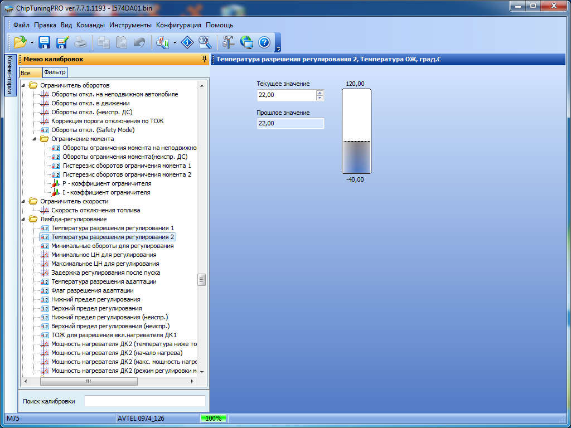
Task: Click the save-as icon with pencil
Action: tap(62, 42)
